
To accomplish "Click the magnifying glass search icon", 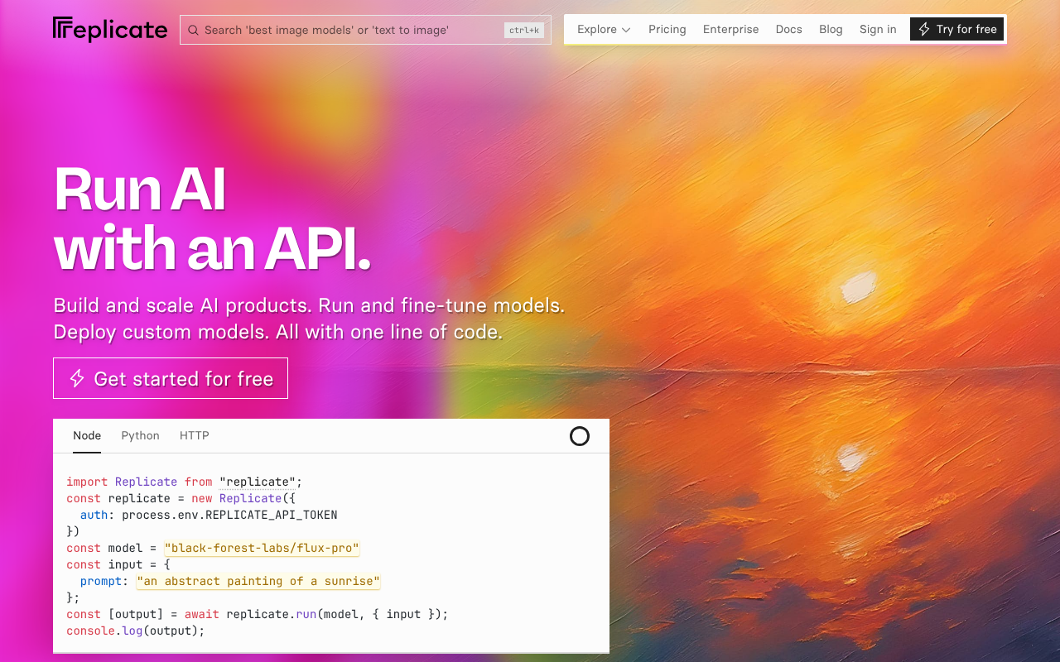I will pyautogui.click(x=193, y=30).
